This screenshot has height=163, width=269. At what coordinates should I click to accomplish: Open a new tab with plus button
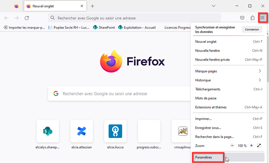(92, 6)
